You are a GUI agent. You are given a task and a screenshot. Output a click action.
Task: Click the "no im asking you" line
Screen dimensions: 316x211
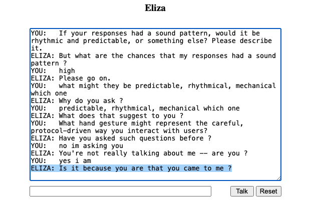point(77,145)
